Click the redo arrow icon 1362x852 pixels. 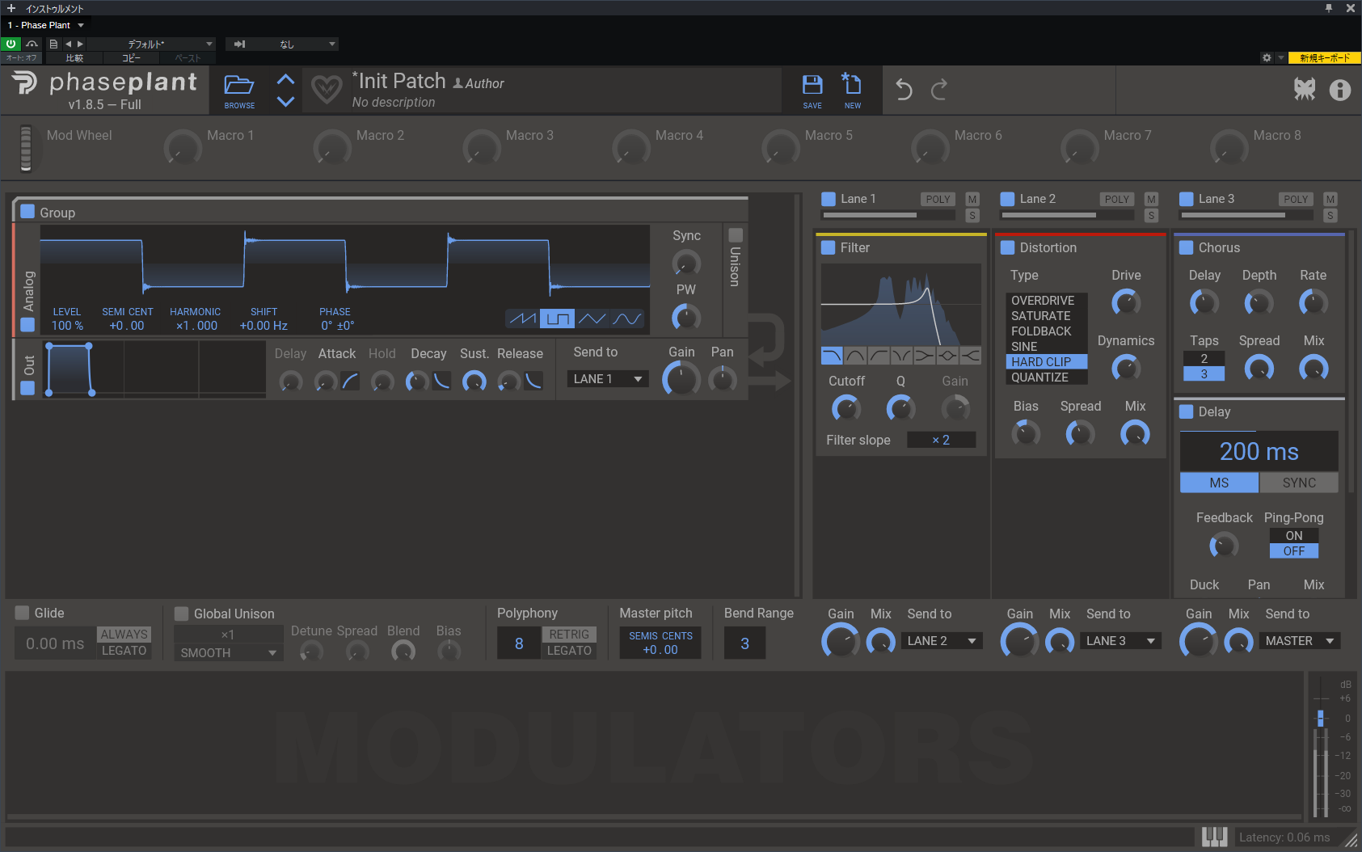coord(938,89)
